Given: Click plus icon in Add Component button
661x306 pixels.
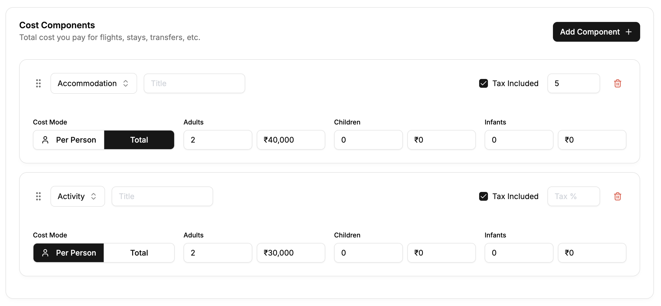Looking at the screenshot, I should click(x=629, y=32).
